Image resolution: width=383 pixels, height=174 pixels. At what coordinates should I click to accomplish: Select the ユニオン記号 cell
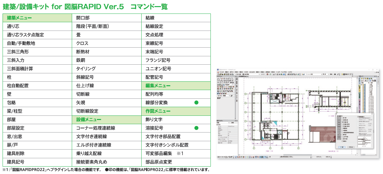(176, 69)
